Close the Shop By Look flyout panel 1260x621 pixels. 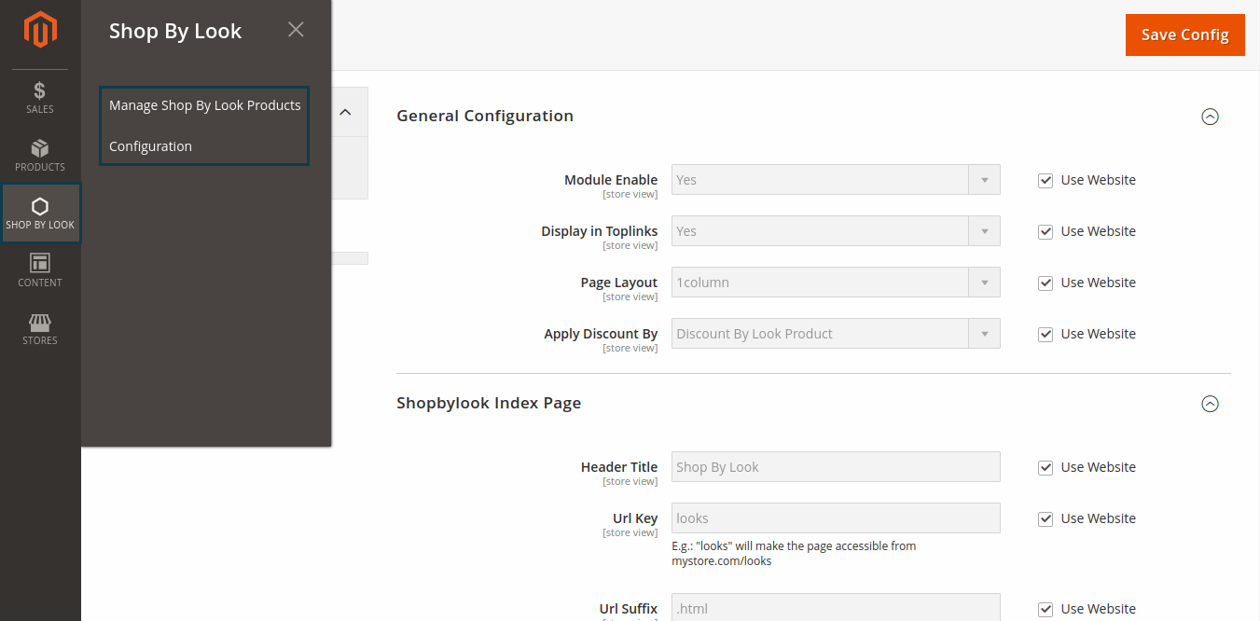pos(296,30)
